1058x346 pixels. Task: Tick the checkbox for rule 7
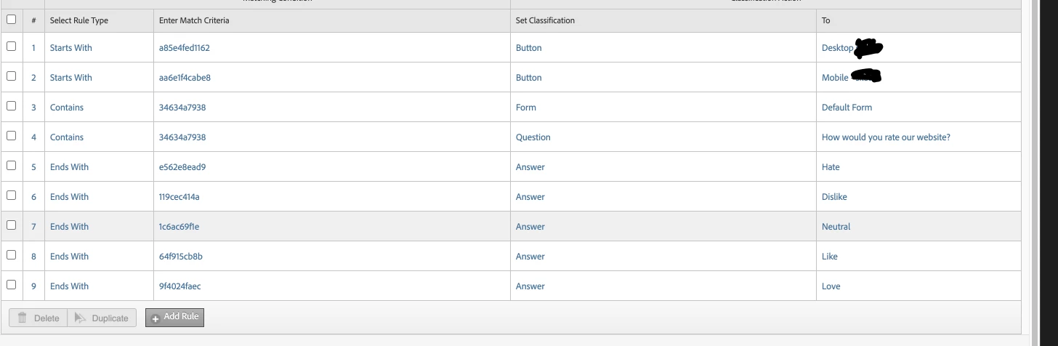pyautogui.click(x=11, y=225)
